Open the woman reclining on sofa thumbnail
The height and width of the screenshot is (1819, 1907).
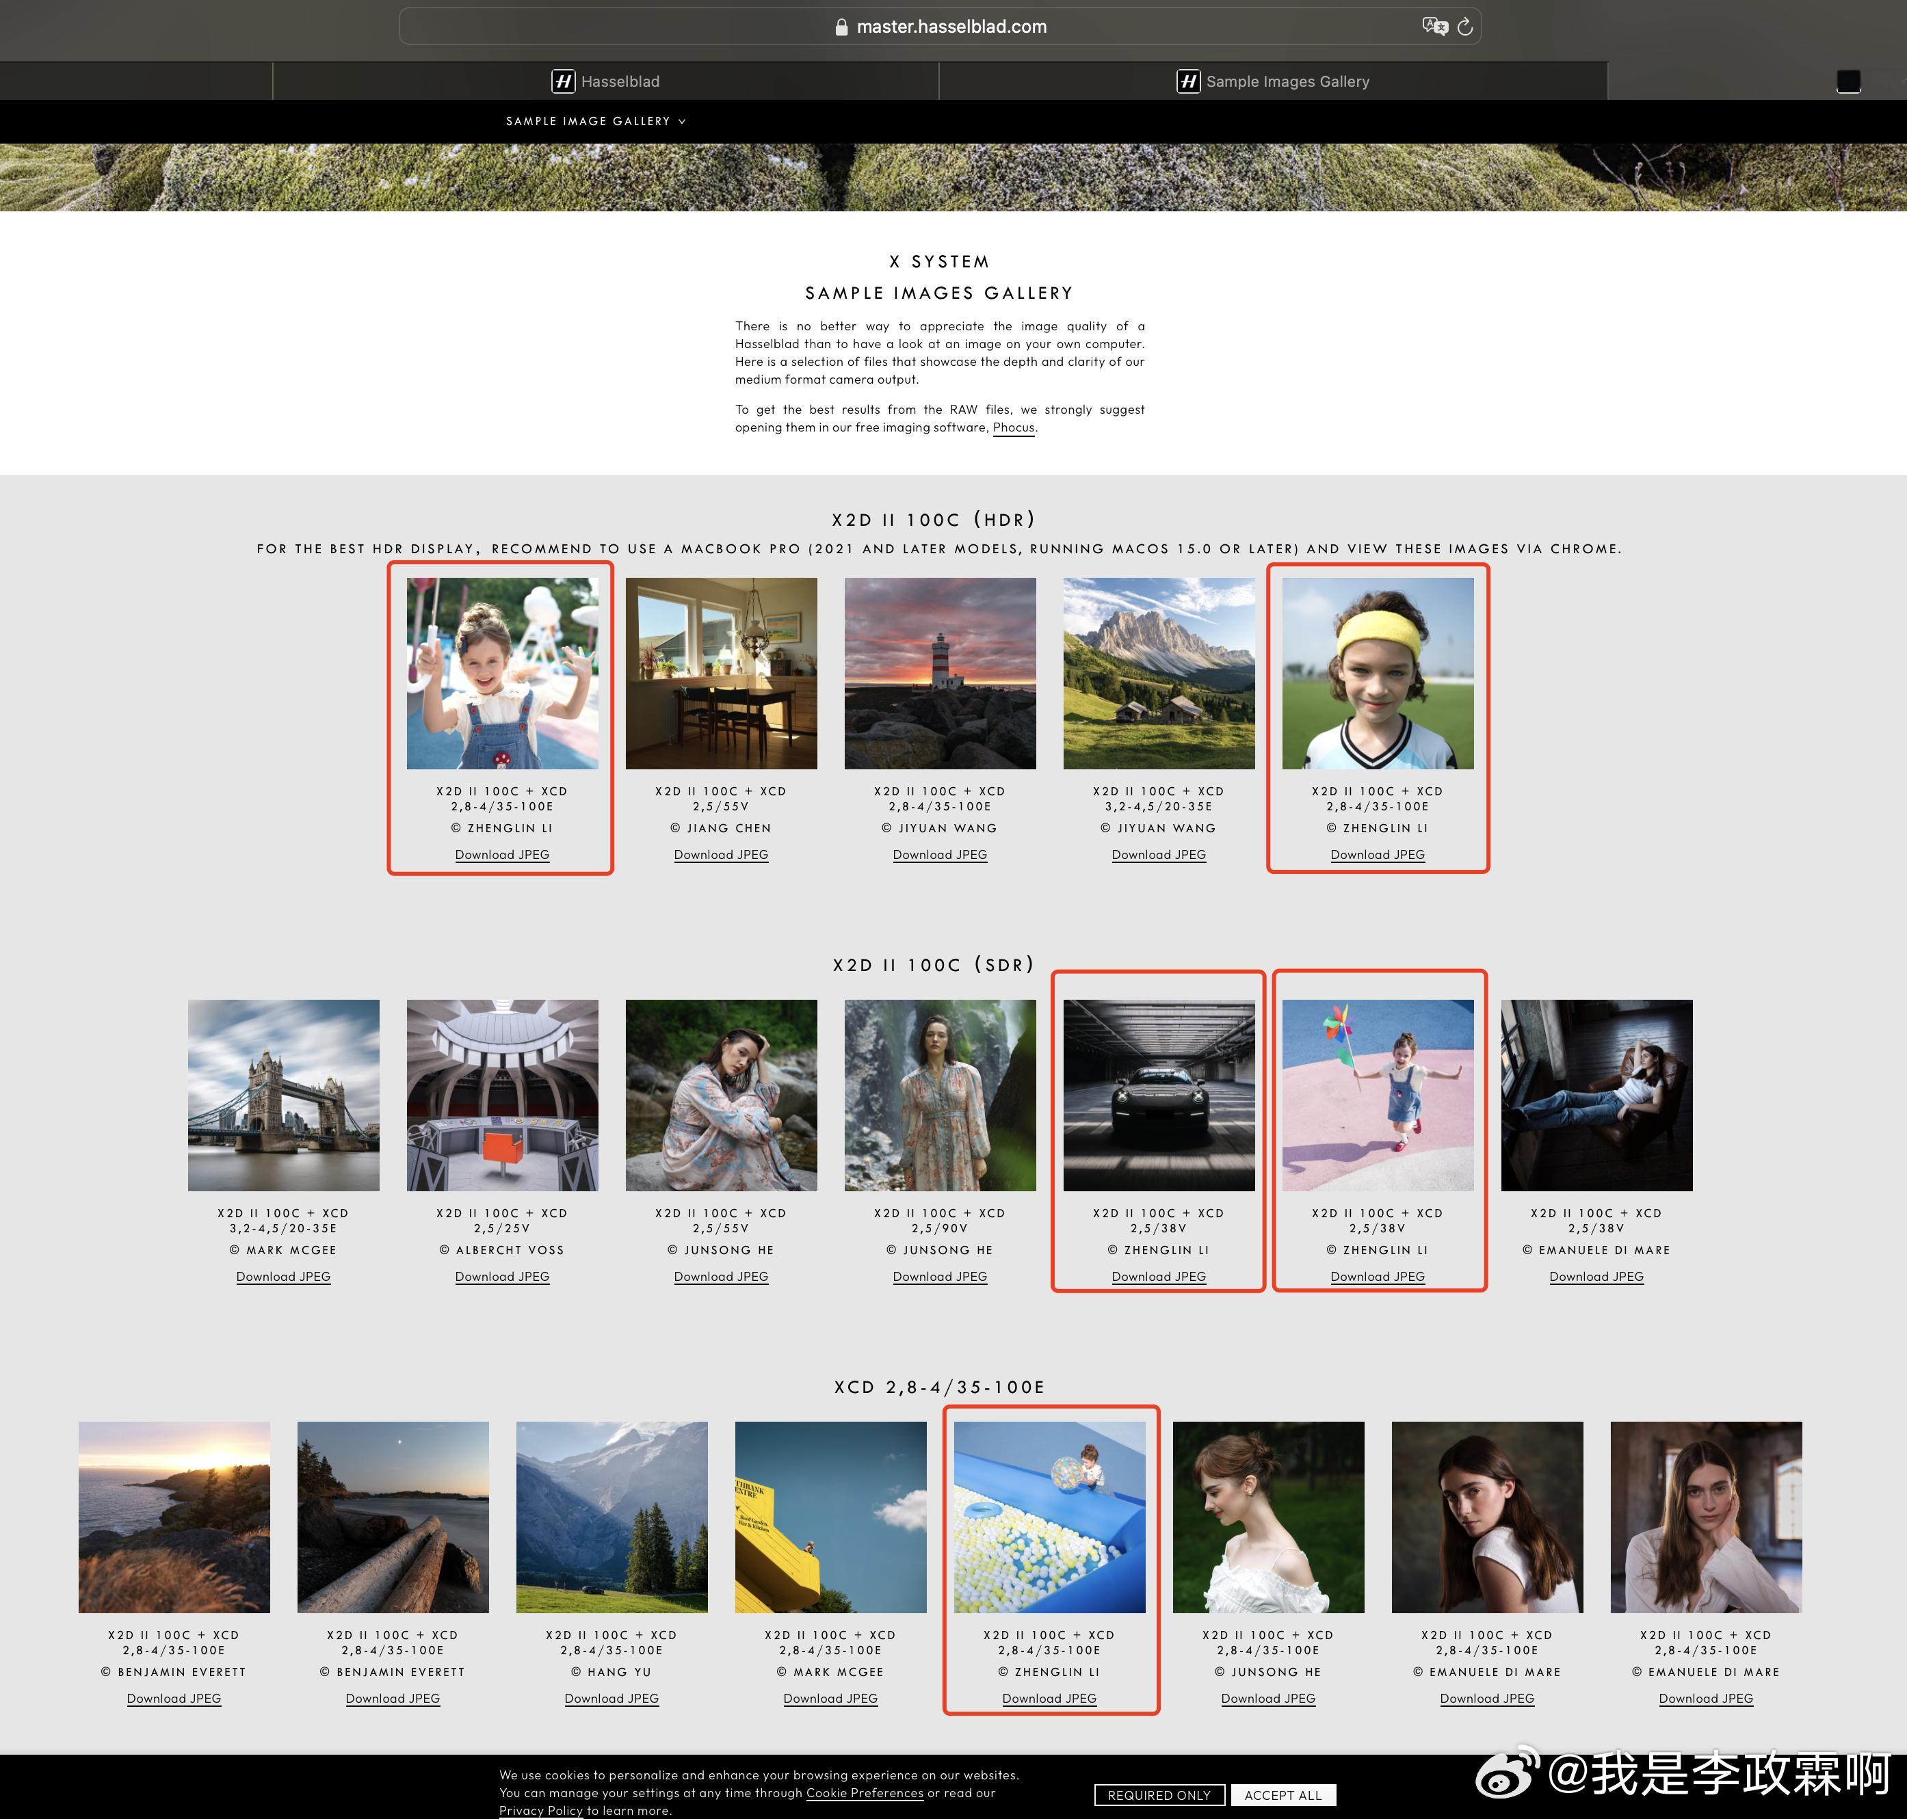(1596, 1096)
